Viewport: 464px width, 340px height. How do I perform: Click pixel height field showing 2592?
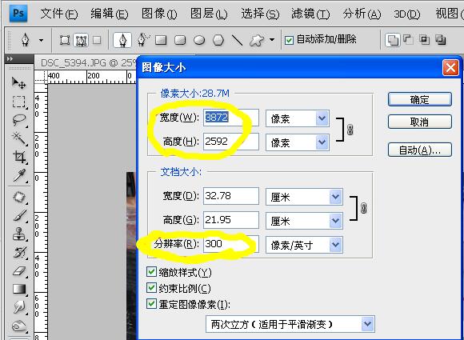pos(231,142)
